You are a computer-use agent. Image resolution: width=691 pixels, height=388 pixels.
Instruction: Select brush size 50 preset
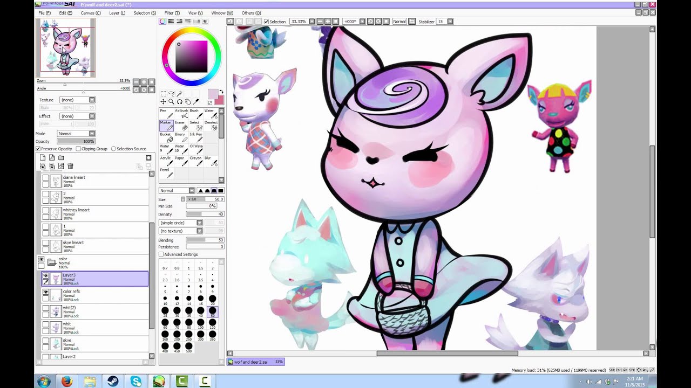213,311
